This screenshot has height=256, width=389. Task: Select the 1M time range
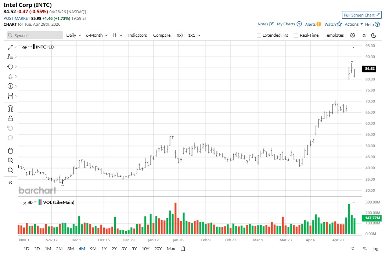click(x=48, y=249)
